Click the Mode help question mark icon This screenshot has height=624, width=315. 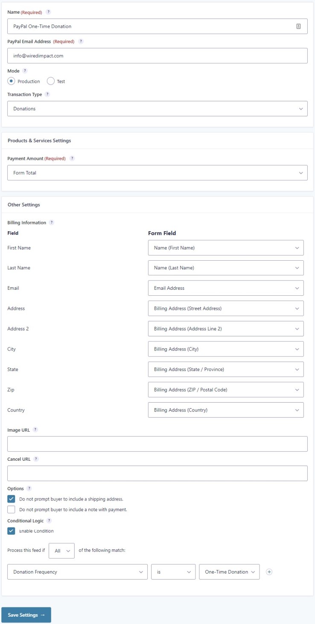point(25,71)
